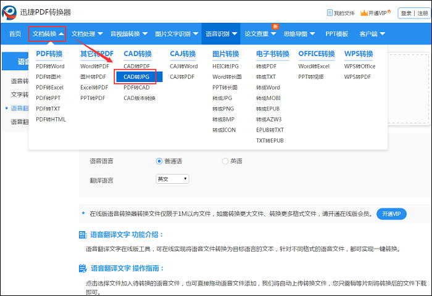Expand the 图片文字识别 menu
Viewport: 432px width, 296px height.
tap(177, 34)
